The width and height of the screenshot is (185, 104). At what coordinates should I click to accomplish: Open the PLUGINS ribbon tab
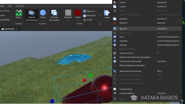20,6
